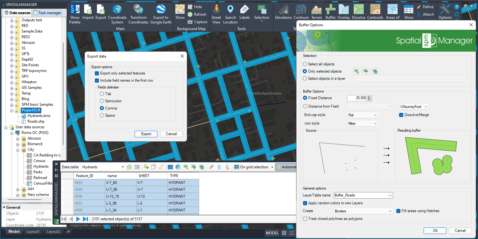This screenshot has height=239, width=478.
Task: Toggle the Dissolve/Merge checkbox
Action: pyautogui.click(x=401, y=115)
